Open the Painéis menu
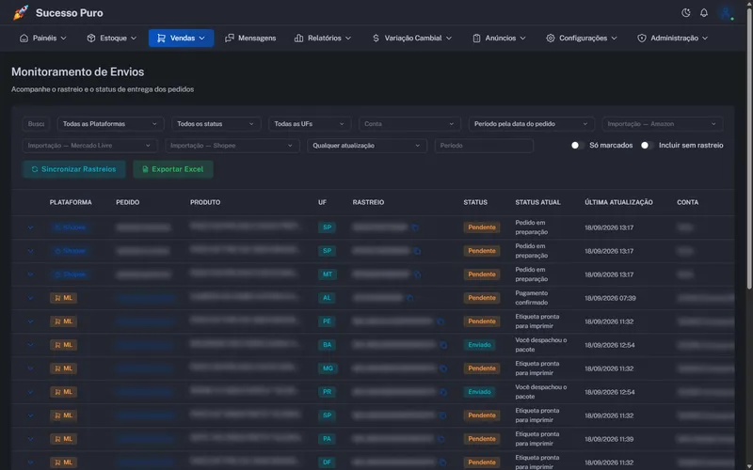The height and width of the screenshot is (470, 753). [42, 38]
